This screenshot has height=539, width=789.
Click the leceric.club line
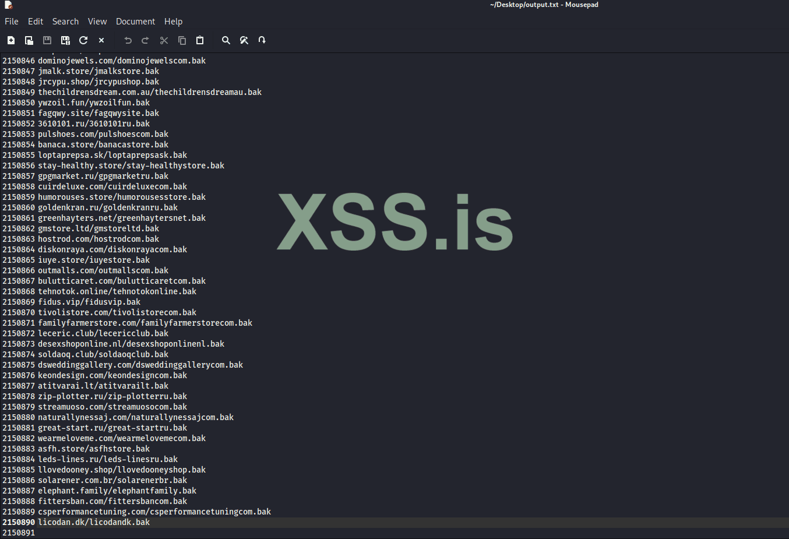[x=103, y=333]
